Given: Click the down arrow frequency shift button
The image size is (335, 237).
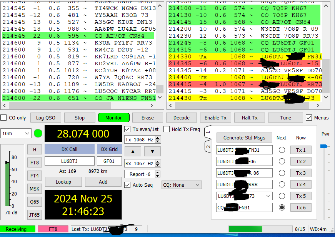Looking at the screenshot, I should [152, 151].
